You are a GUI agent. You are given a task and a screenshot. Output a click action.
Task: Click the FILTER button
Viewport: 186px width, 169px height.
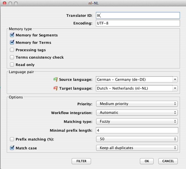pyautogui.click(x=81, y=161)
